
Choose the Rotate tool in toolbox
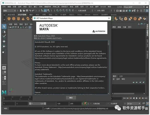pyautogui.click(x=4, y=46)
